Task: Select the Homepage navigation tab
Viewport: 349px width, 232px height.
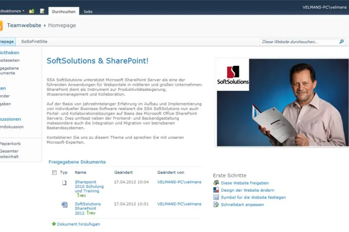Action: (7, 42)
